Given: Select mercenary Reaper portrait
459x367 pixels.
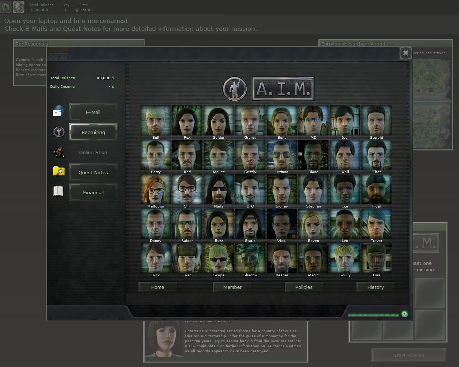Looking at the screenshot, I should pos(282,258).
